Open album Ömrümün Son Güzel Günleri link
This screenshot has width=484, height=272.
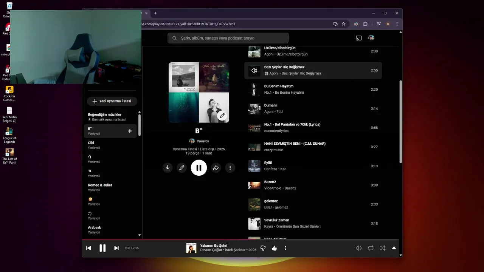pyautogui.click(x=298, y=227)
